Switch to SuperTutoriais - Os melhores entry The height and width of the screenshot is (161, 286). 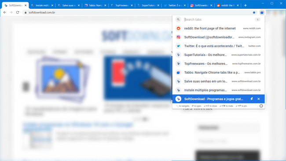point(218,55)
